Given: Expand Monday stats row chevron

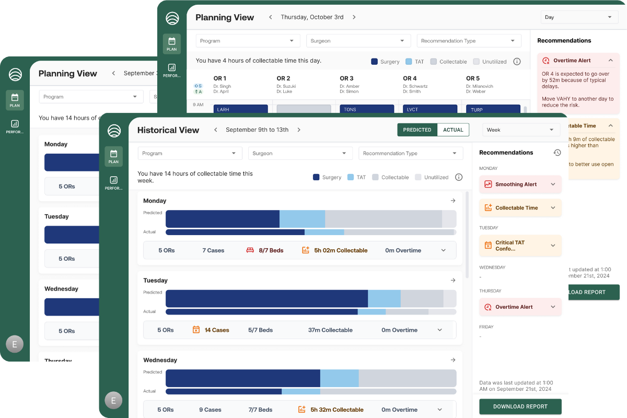Looking at the screenshot, I should [x=444, y=250].
